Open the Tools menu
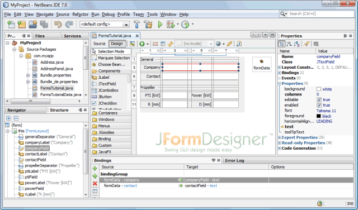The image size is (358, 210). [152, 15]
